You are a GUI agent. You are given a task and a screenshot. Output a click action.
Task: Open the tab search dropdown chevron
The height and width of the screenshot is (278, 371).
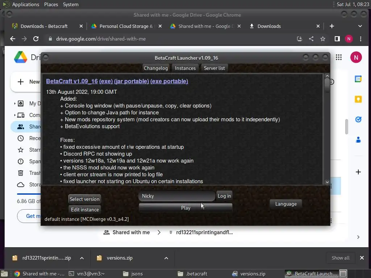tap(360, 26)
